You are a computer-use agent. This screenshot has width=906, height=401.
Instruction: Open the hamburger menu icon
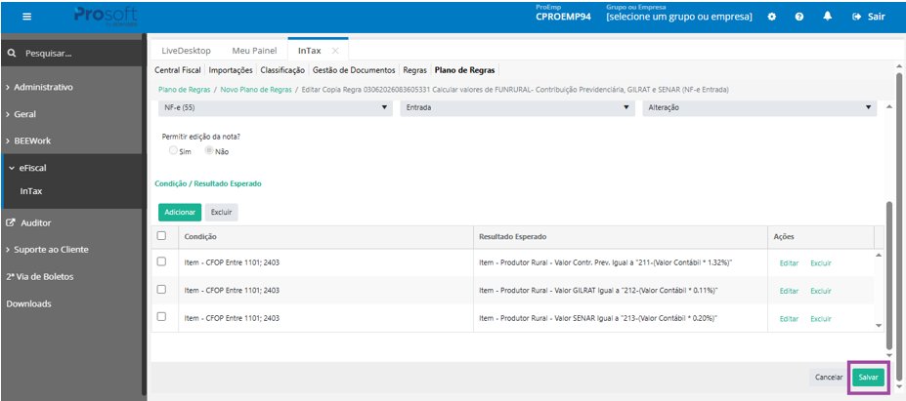click(27, 17)
